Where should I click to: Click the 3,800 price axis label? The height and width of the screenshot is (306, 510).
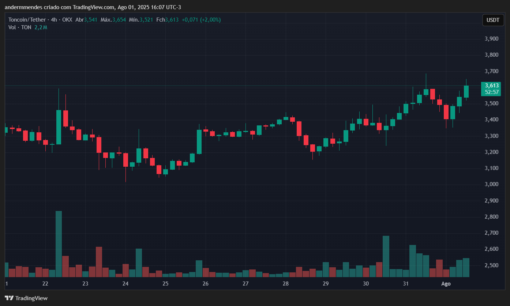pyautogui.click(x=491, y=55)
